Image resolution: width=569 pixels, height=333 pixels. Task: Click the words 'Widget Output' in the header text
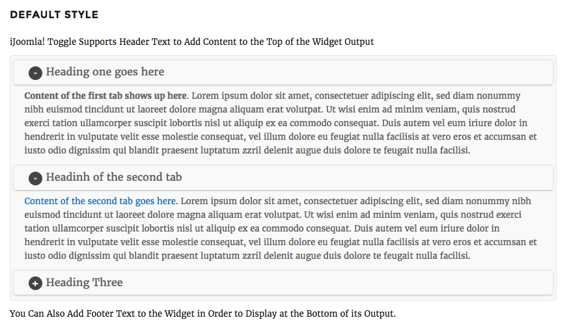click(343, 42)
